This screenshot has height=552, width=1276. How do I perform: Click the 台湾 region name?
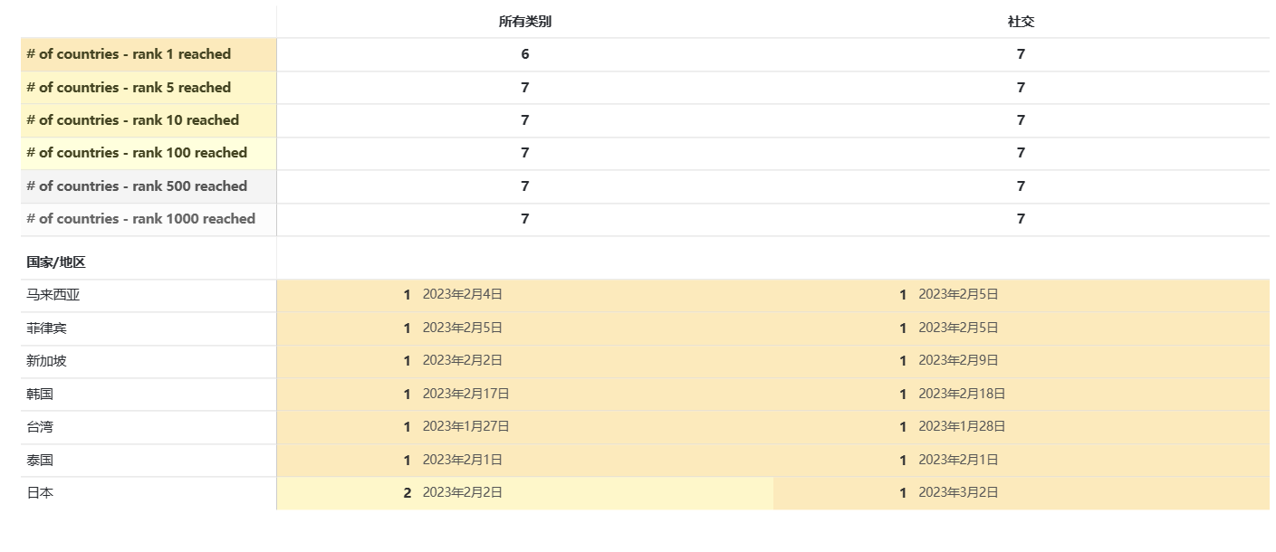40,427
